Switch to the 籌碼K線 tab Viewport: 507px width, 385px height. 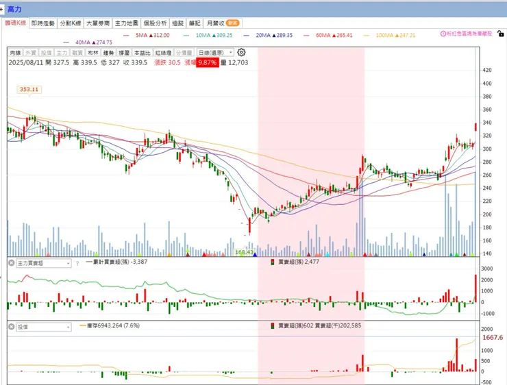[15, 23]
